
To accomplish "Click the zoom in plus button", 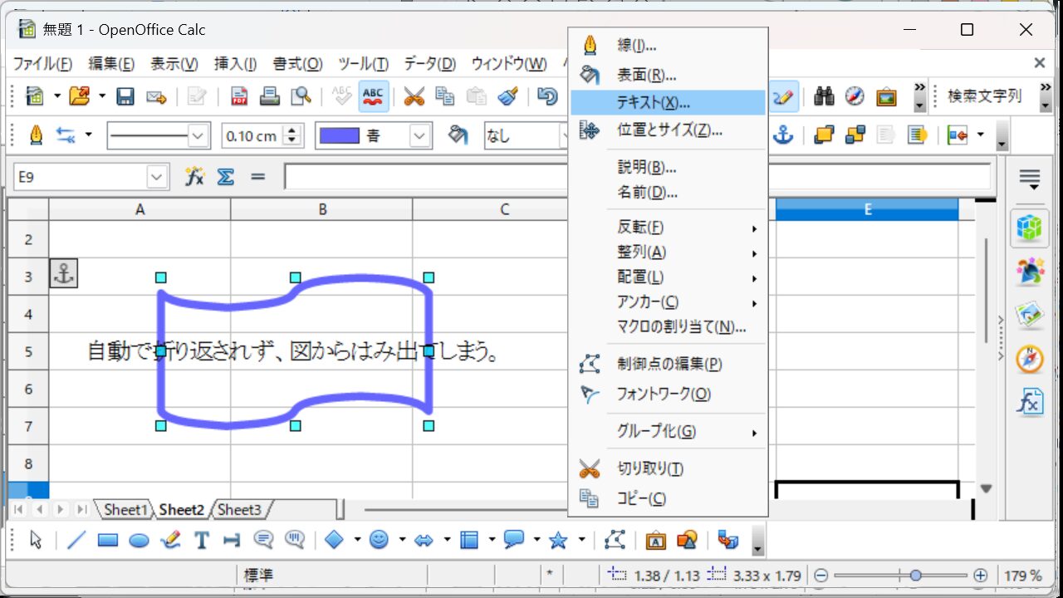I will click(x=981, y=575).
